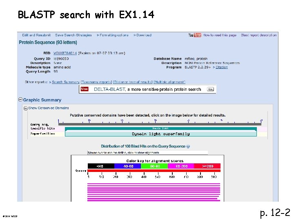This screenshot has width=294, height=220.
Task: Click the black <40 color key
Action: click(x=101, y=166)
